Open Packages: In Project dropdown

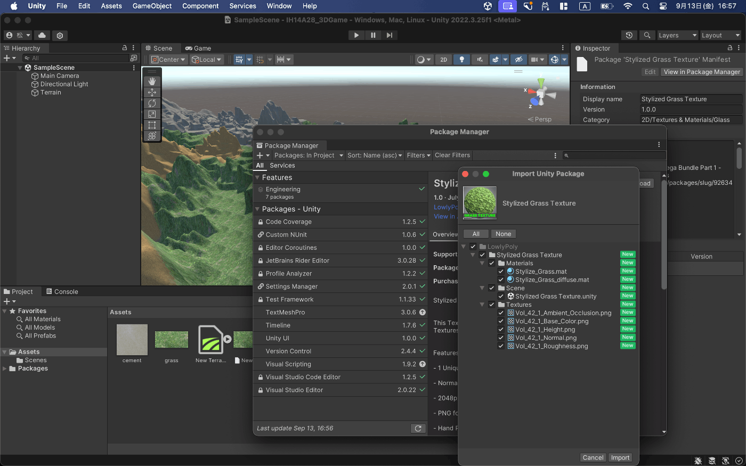pyautogui.click(x=308, y=156)
